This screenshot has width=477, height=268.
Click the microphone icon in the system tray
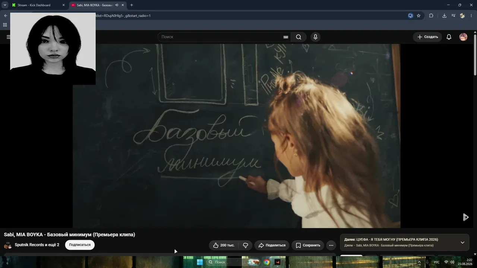point(427,262)
